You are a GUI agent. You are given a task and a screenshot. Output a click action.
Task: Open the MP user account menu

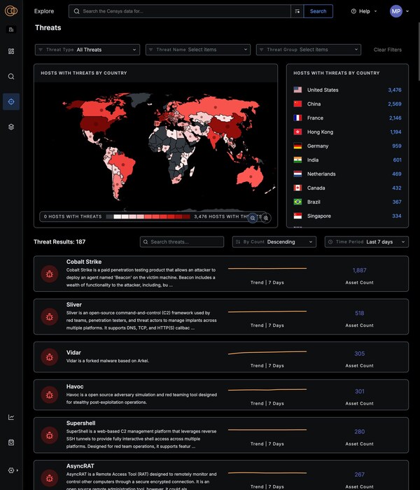tap(399, 11)
